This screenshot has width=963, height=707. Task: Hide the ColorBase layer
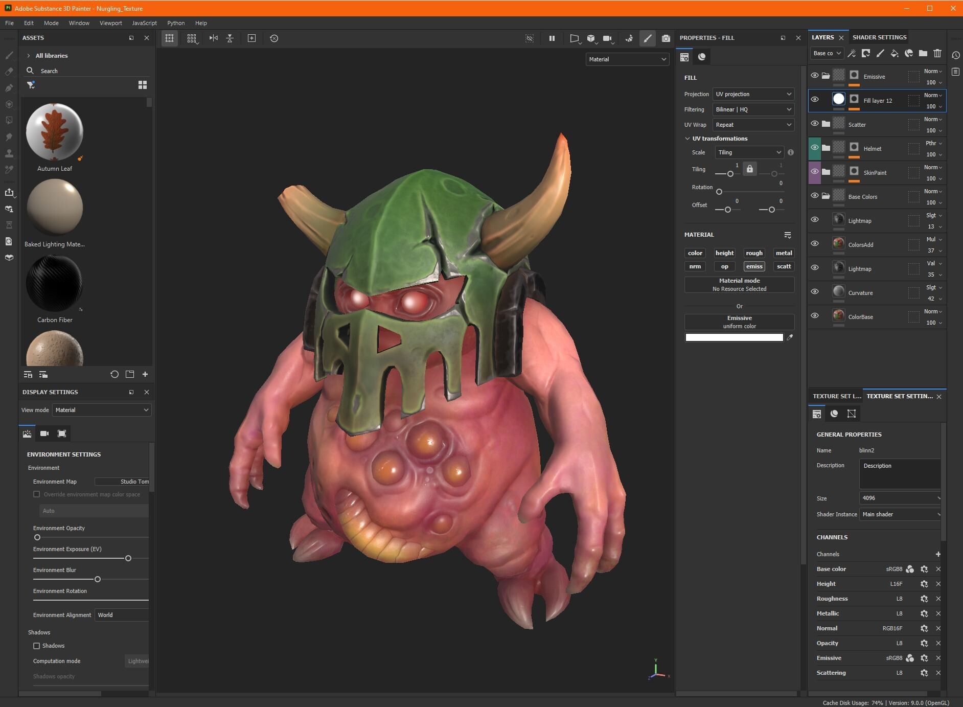coord(815,316)
